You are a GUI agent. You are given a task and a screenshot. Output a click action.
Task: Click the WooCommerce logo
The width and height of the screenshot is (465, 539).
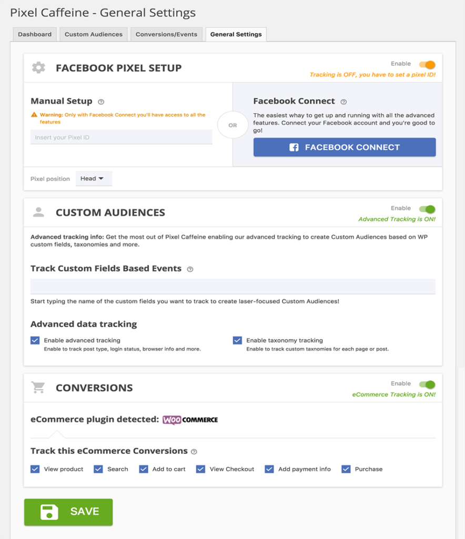click(191, 420)
